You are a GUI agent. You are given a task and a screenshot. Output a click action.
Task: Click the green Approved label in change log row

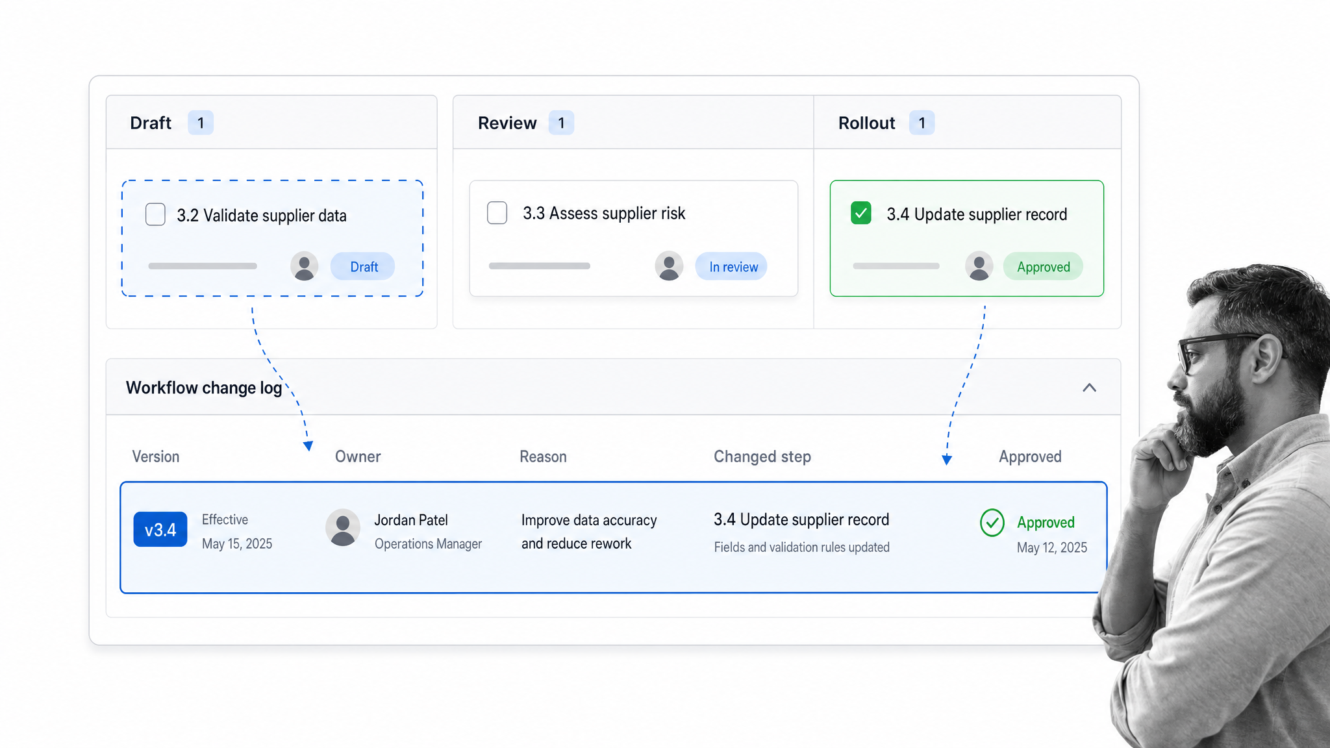pos(1046,522)
